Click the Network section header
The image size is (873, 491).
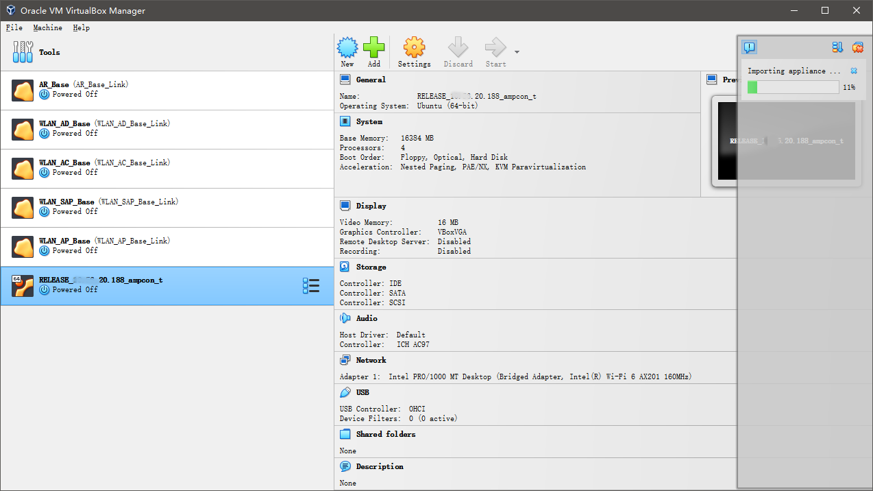tap(371, 360)
